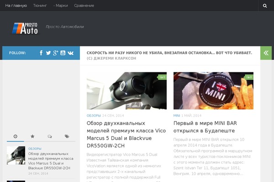Select the tags tab icon
Image resolution: width=274 pixels, height=182 pixels.
tap(67, 136)
